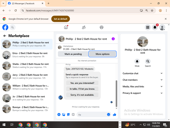Open the install app icon in the address bar
The height and width of the screenshot is (128, 170).
tap(141, 11)
